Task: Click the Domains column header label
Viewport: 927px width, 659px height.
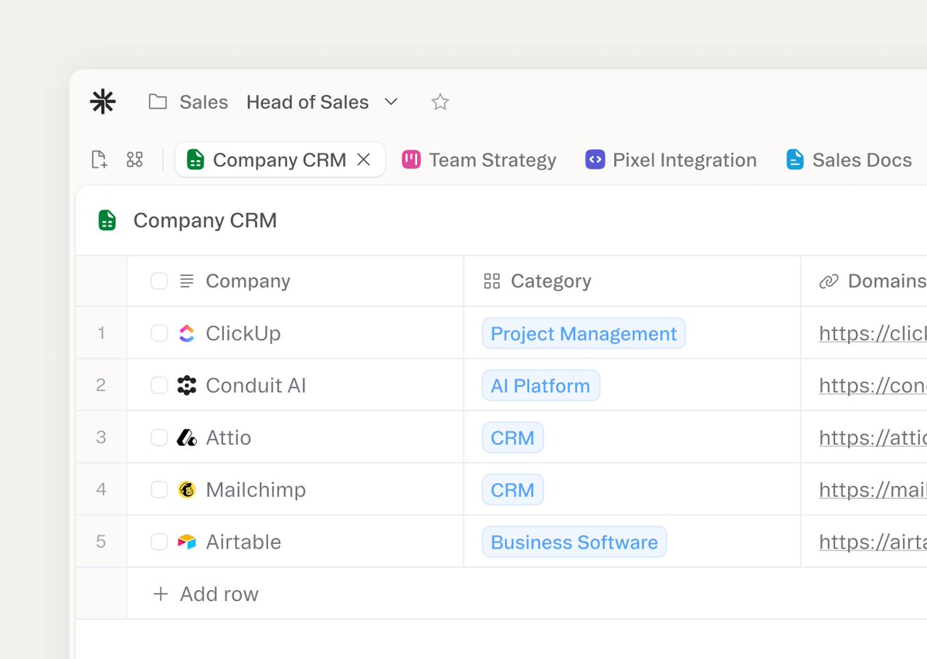Action: (x=887, y=281)
